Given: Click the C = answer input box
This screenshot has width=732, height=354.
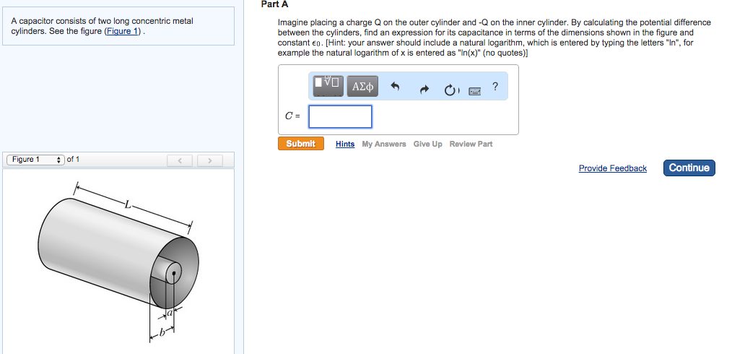Looking at the screenshot, I should [340, 116].
